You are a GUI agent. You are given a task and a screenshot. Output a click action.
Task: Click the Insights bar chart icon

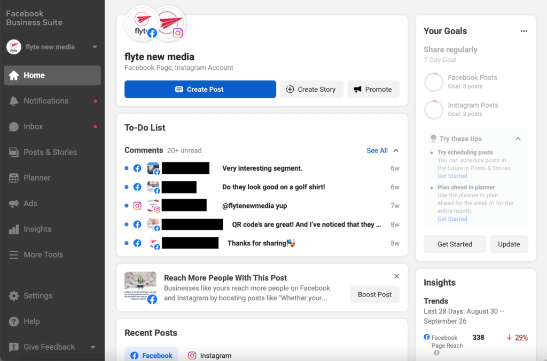tap(13, 229)
